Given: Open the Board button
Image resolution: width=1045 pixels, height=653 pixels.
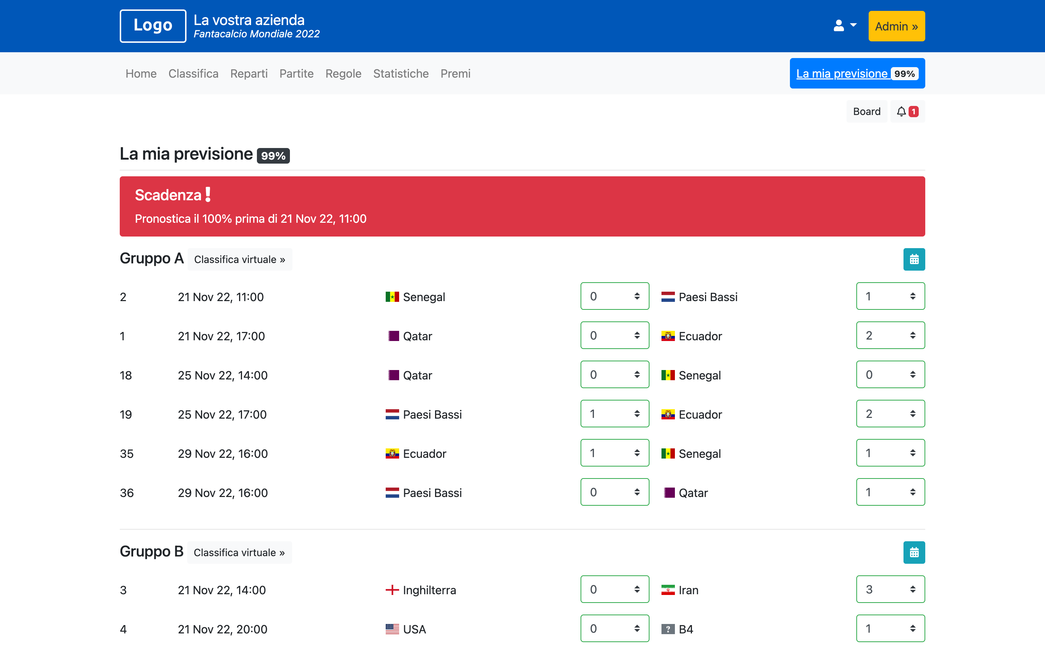Looking at the screenshot, I should (x=866, y=111).
